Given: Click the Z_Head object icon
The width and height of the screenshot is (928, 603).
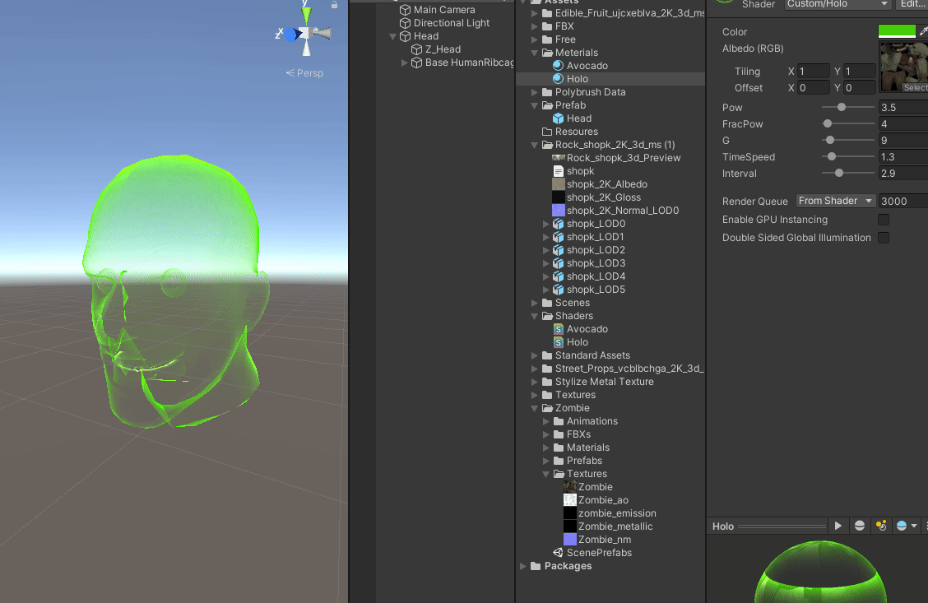Looking at the screenshot, I should click(416, 49).
